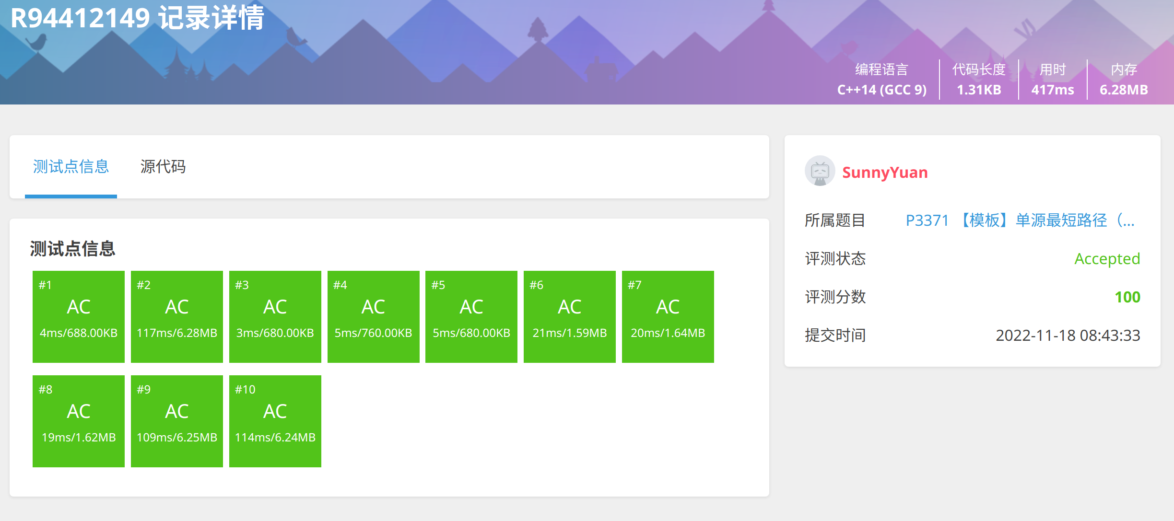The image size is (1174, 521).
Task: Click test case #8 green tile
Action: (x=78, y=420)
